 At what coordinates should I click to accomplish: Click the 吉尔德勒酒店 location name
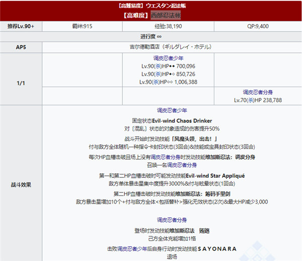coord(152,47)
